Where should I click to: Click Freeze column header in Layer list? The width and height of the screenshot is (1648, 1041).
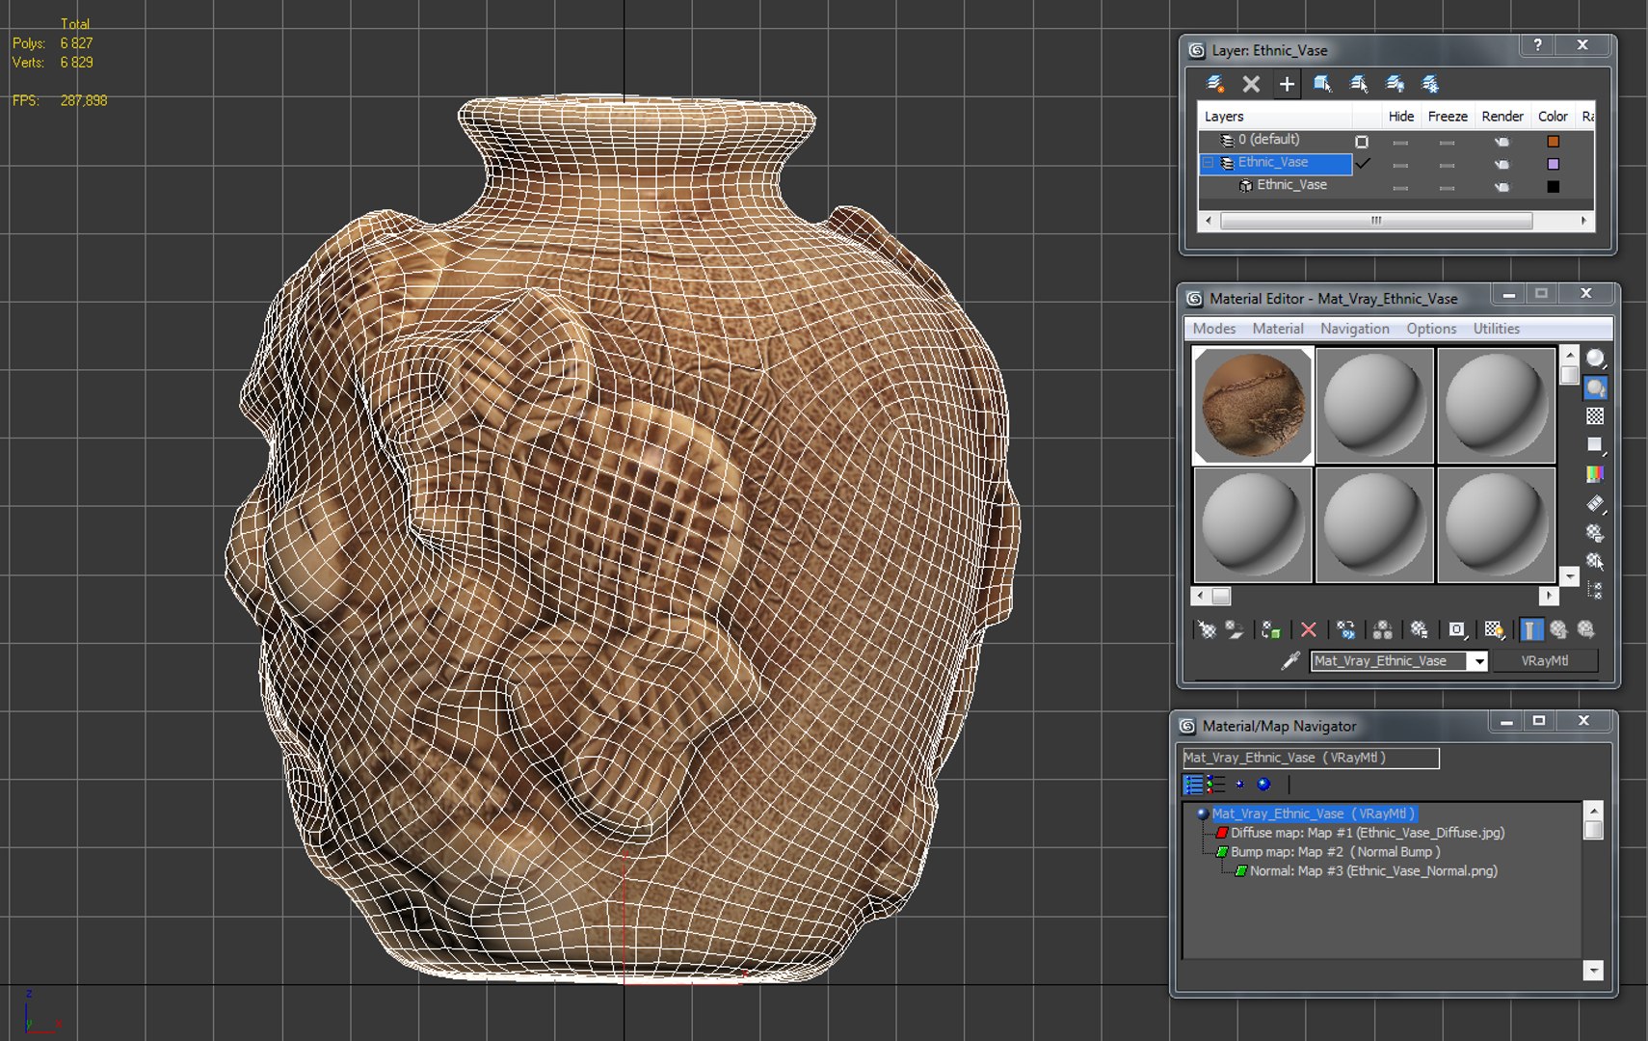pos(1448,117)
